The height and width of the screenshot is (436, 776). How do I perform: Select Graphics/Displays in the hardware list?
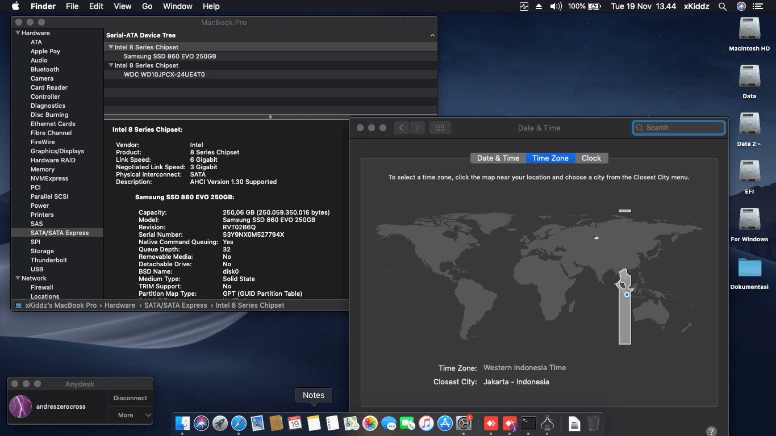click(57, 151)
